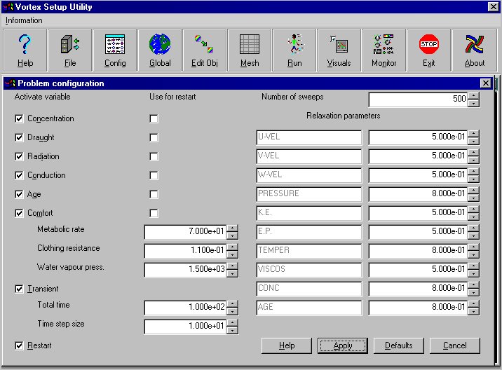The image size is (502, 370).
Task: Decrease the AGE relaxation value
Action: tap(473, 311)
